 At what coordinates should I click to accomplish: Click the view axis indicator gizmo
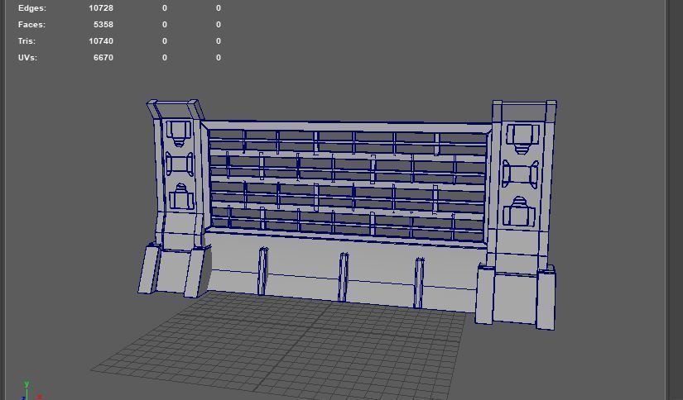click(x=30, y=391)
